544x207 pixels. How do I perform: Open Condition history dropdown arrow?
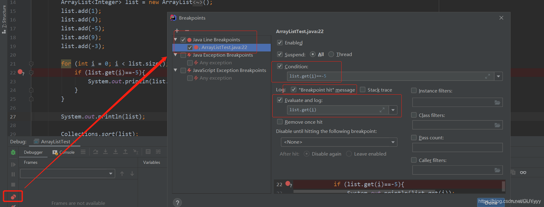(x=499, y=76)
